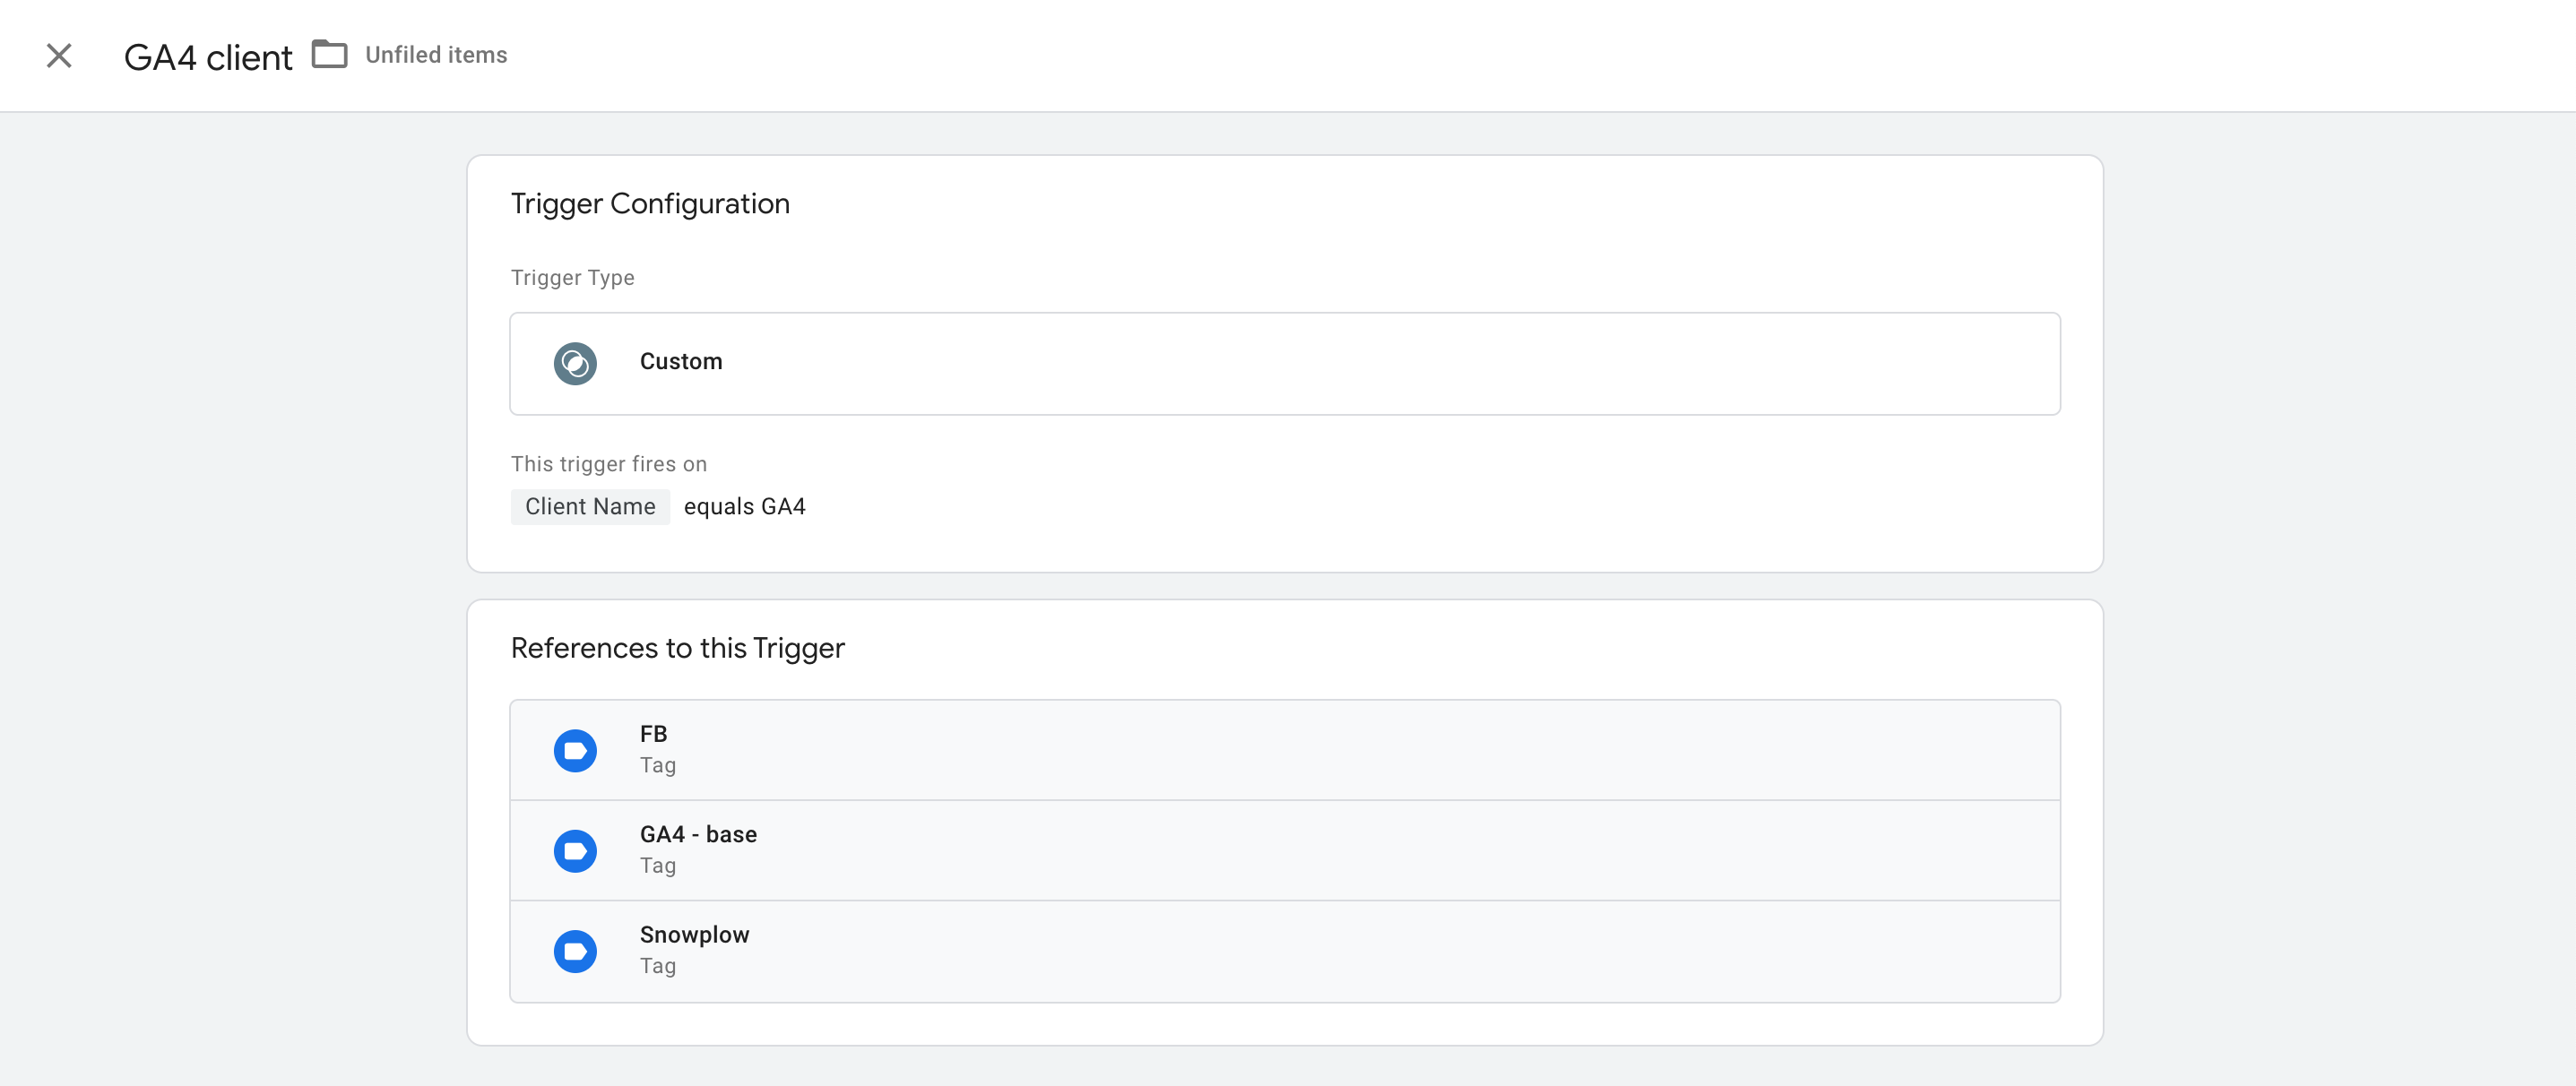Click the Unfiled items folder icon
This screenshot has height=1086, width=2576.
coord(329,53)
